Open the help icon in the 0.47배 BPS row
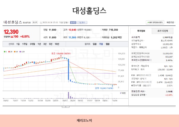Screen dimensions: 179x127 coord(151,82)
